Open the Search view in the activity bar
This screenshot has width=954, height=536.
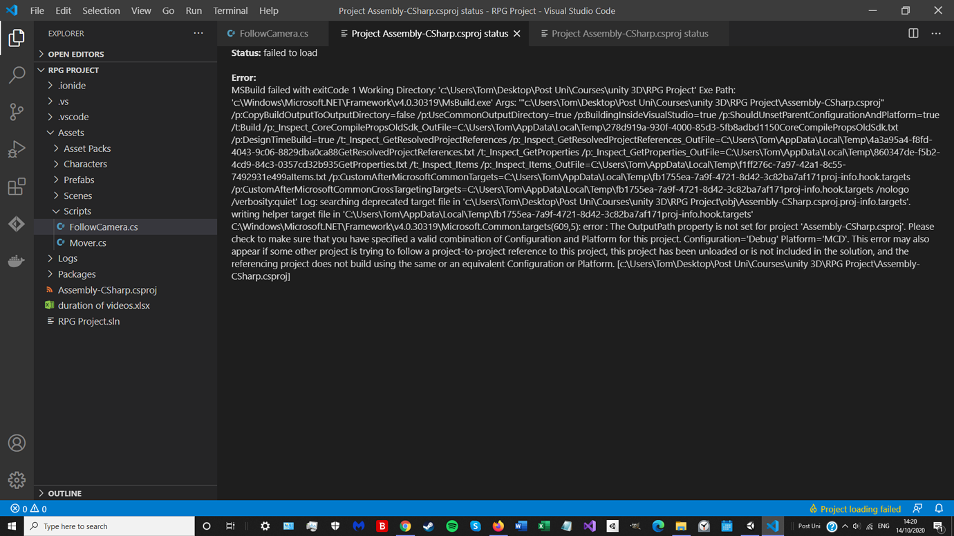(17, 75)
